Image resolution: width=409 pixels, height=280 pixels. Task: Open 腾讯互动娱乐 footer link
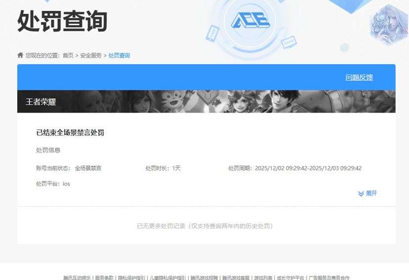pyautogui.click(x=77, y=278)
